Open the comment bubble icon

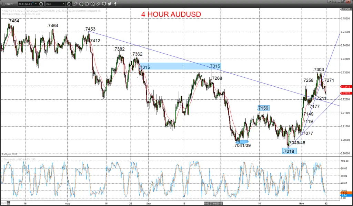tap(104, 4)
